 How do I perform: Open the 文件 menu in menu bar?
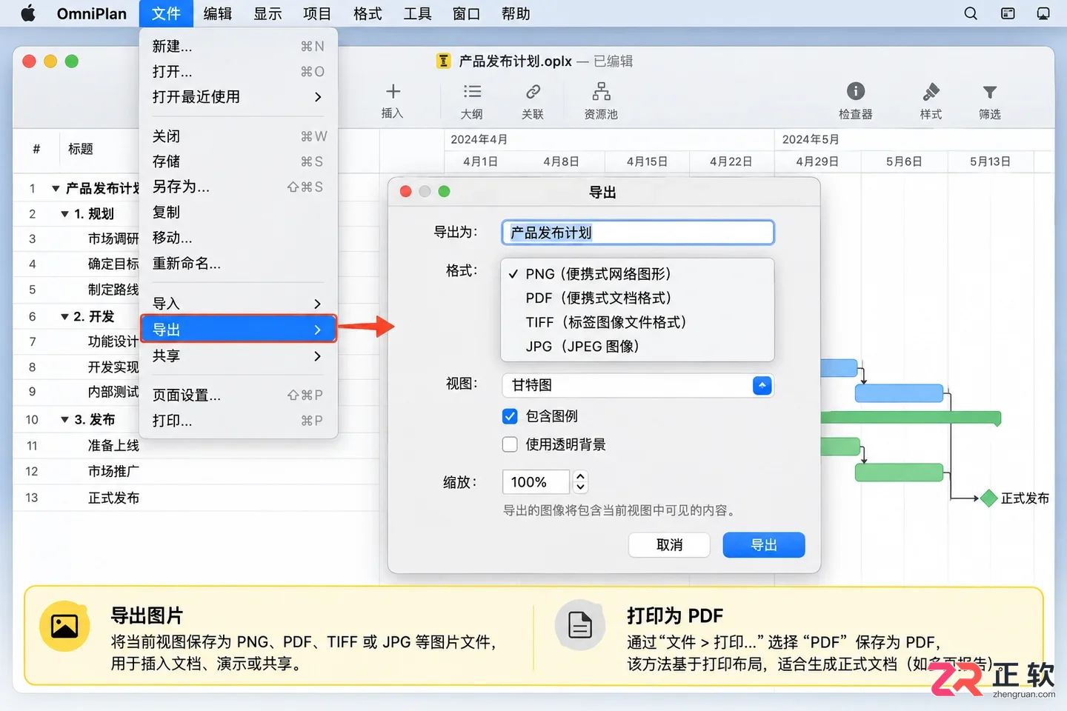point(166,13)
